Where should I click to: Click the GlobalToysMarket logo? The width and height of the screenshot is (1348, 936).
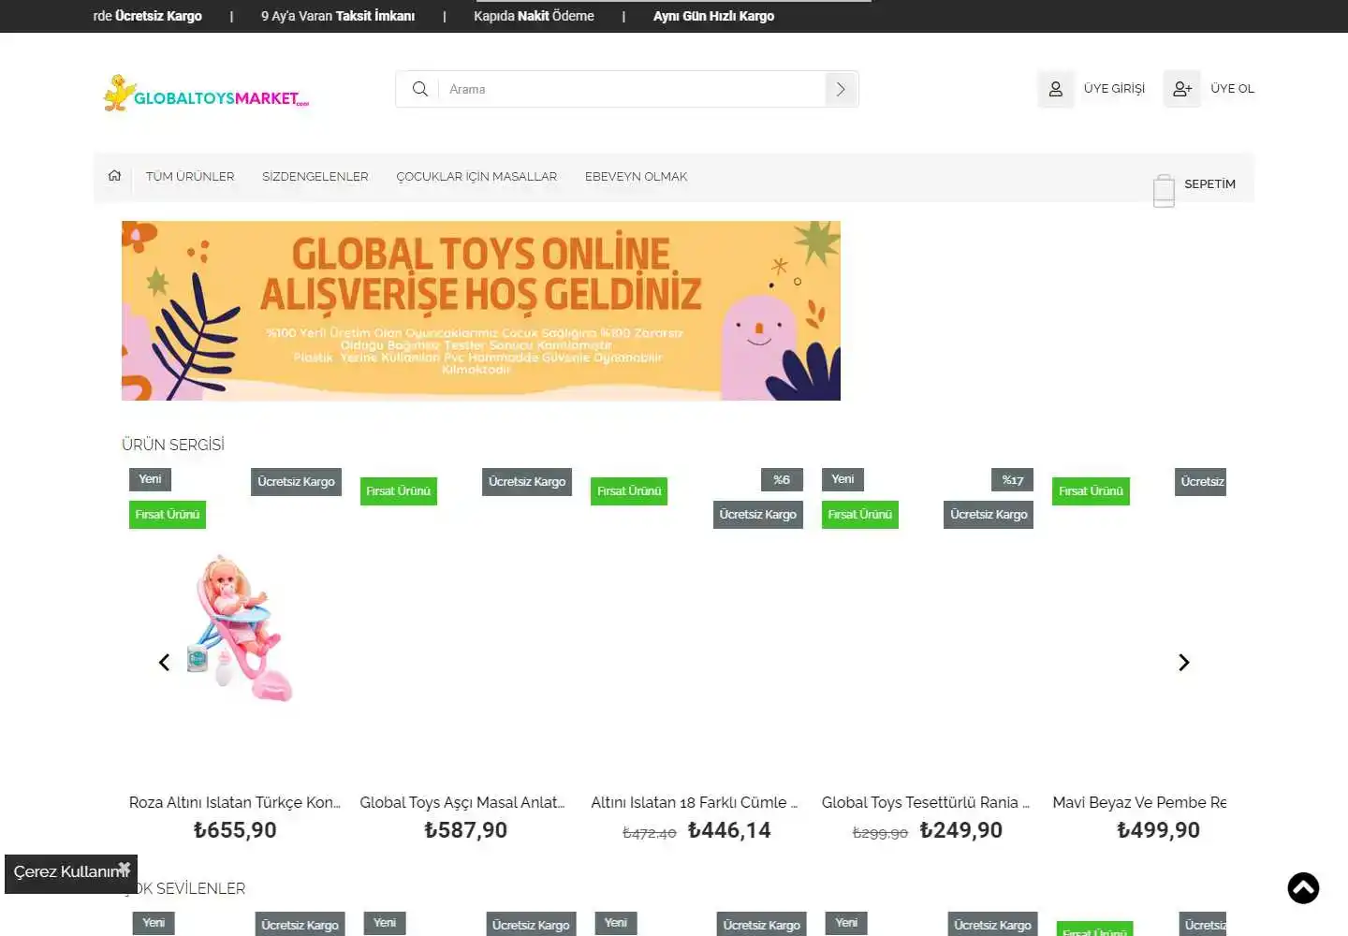coord(206,93)
